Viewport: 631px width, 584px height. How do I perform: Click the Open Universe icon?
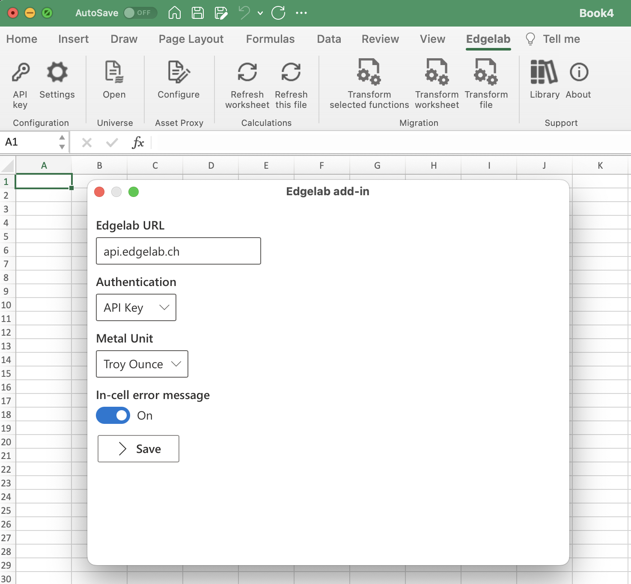[114, 80]
